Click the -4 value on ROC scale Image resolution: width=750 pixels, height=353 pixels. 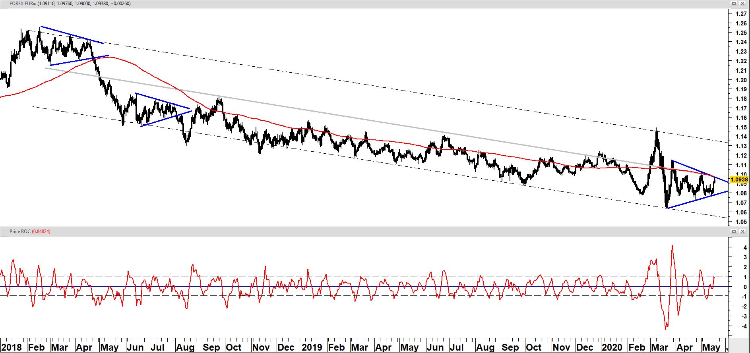741,326
